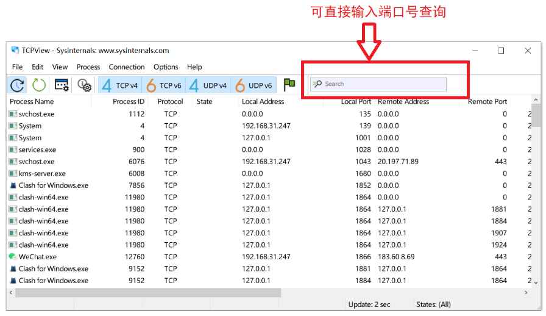546x316 pixels.
Task: Click the resolve addresses gear icon
Action: tap(84, 85)
